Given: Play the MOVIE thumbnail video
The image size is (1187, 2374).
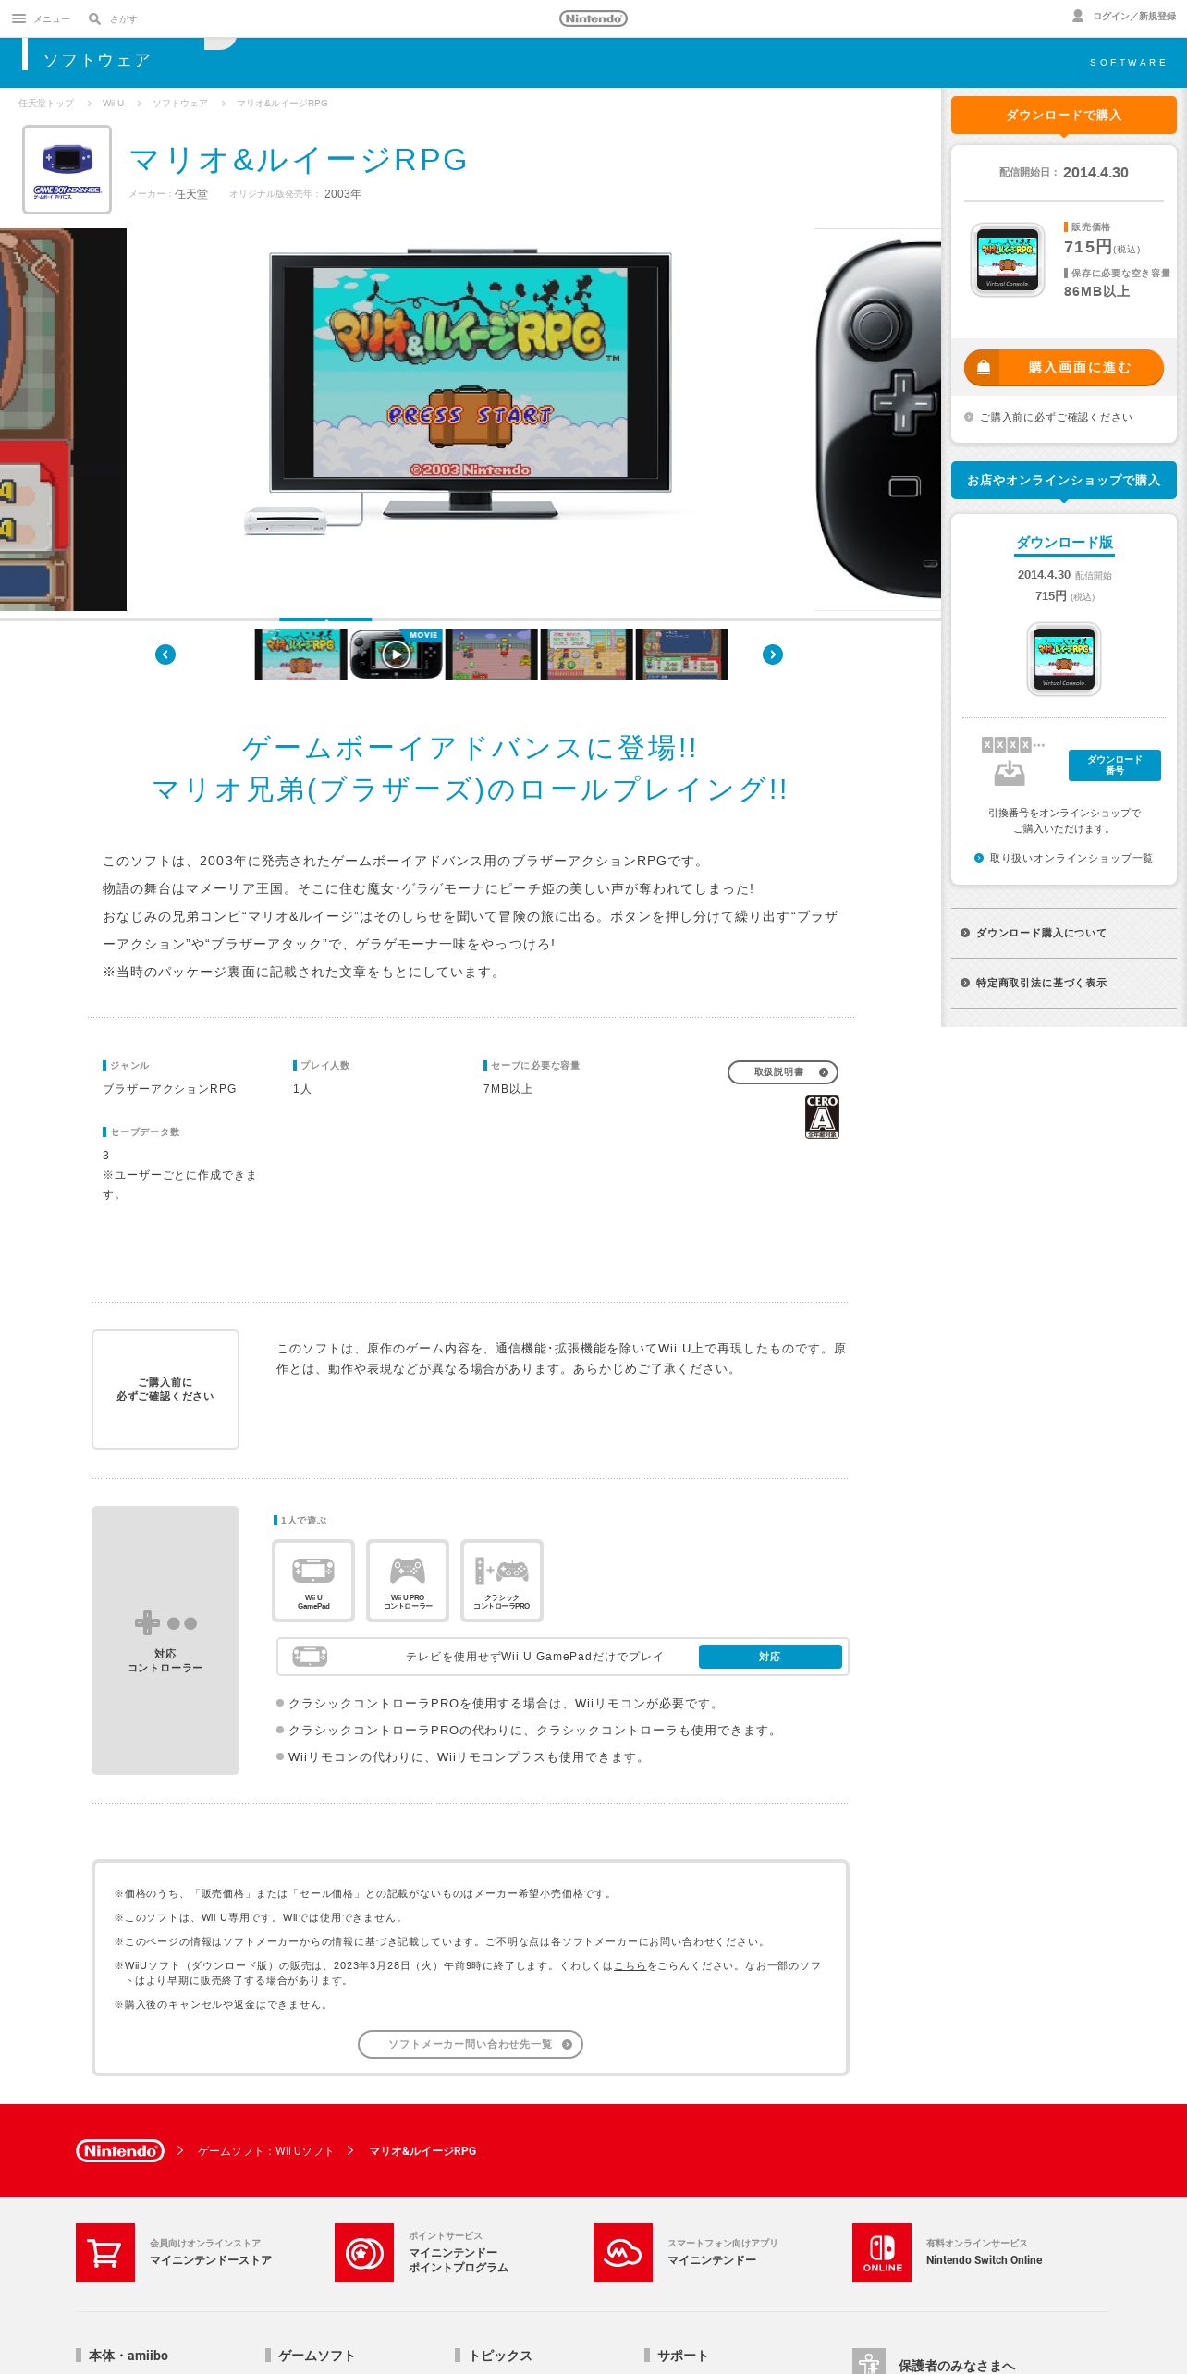Looking at the screenshot, I should click(397, 655).
